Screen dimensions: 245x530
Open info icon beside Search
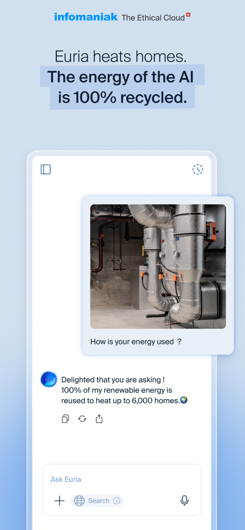point(117,500)
